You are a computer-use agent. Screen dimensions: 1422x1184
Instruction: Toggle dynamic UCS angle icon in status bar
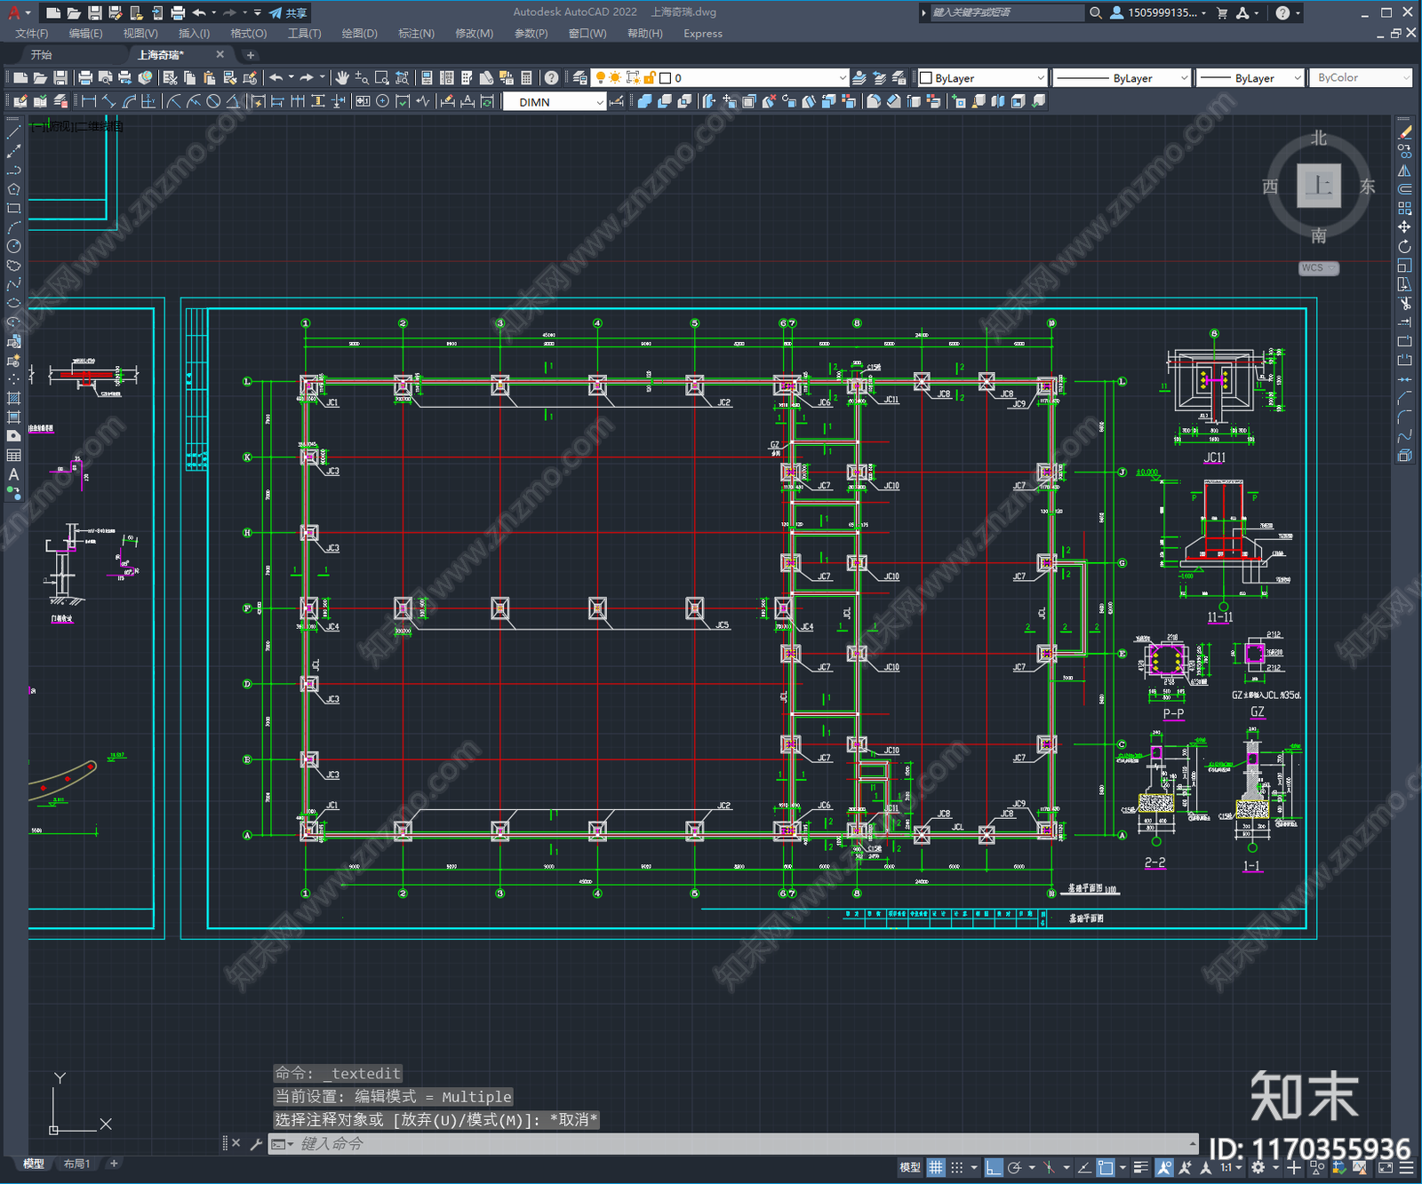tap(1084, 1167)
